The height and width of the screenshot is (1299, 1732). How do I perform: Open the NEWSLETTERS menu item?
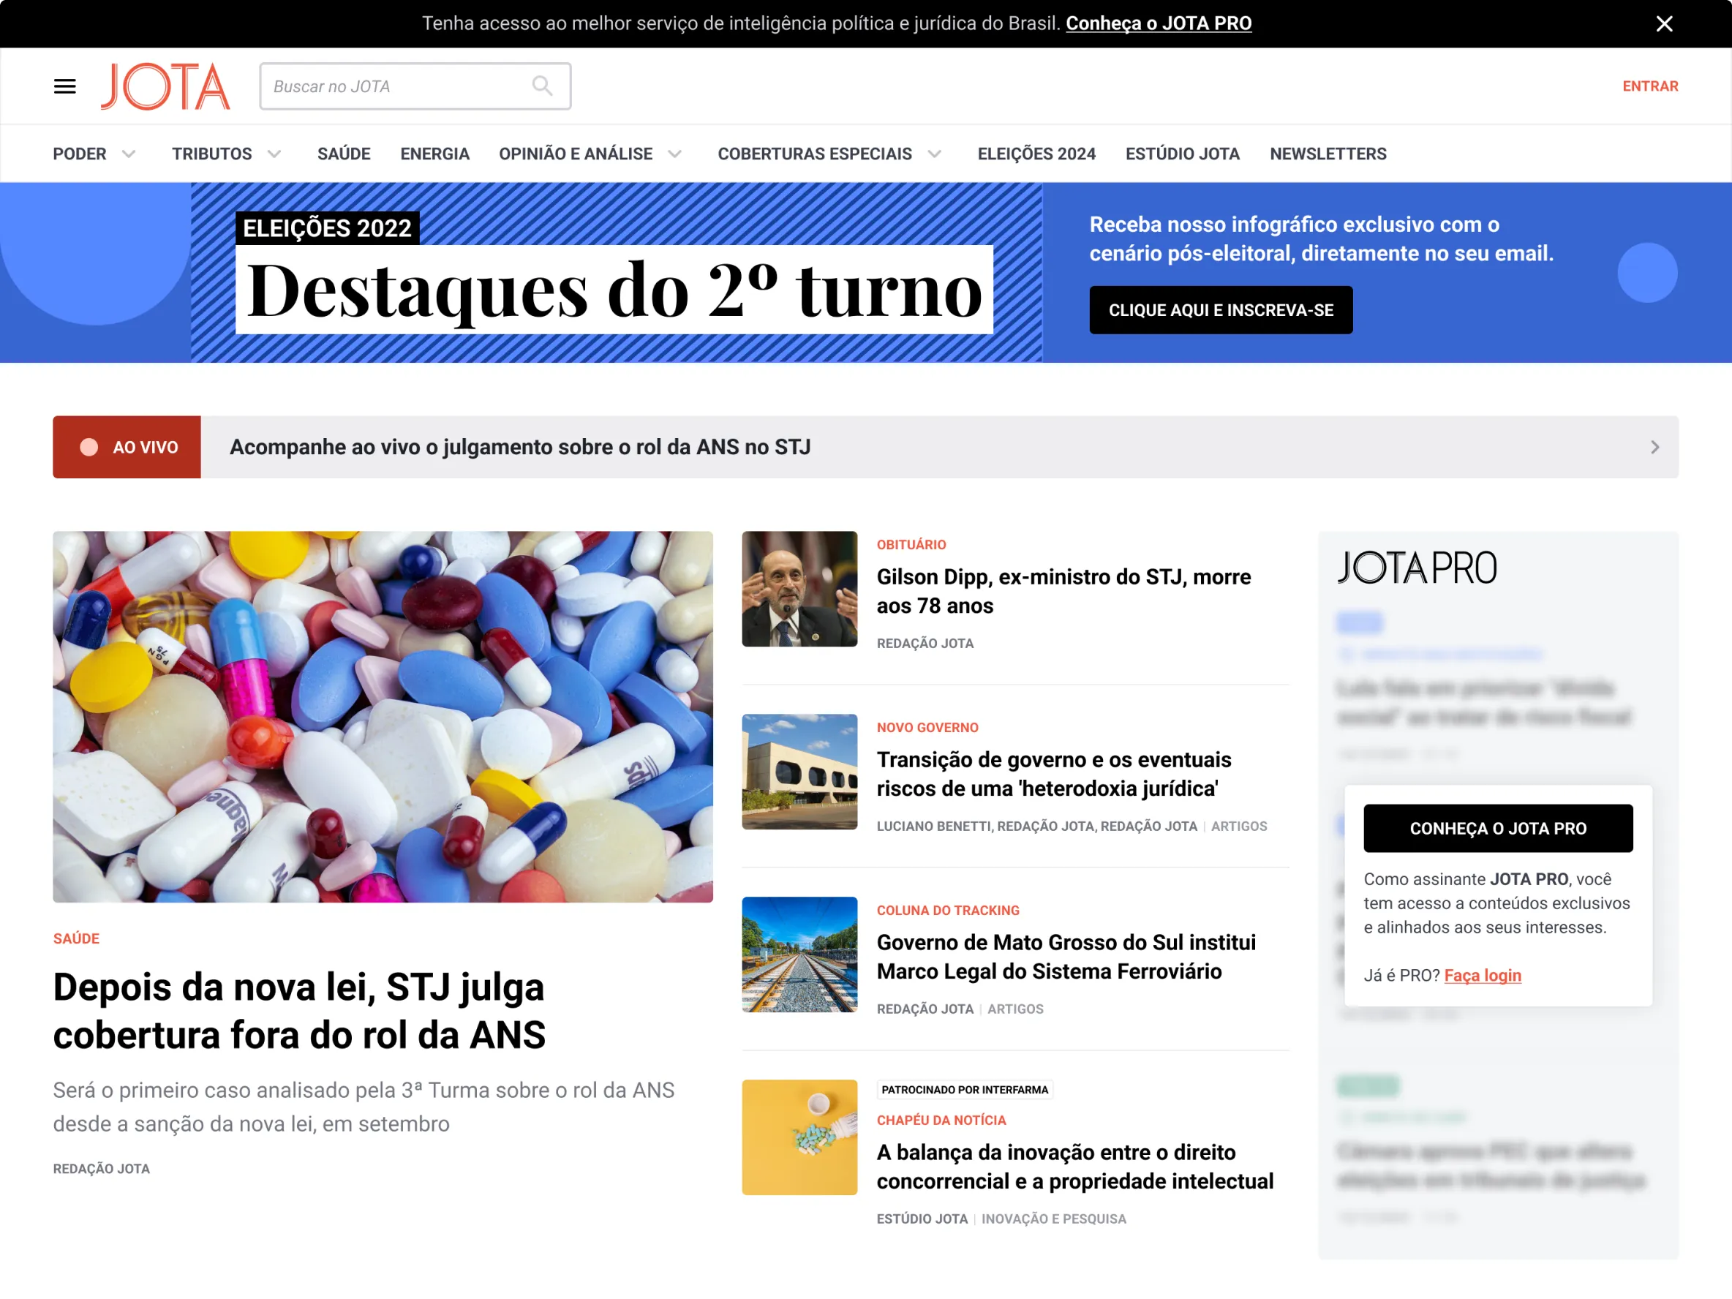pos(1328,154)
